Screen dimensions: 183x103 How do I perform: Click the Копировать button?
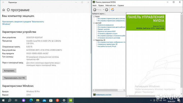pyautogui.click(x=9, y=70)
